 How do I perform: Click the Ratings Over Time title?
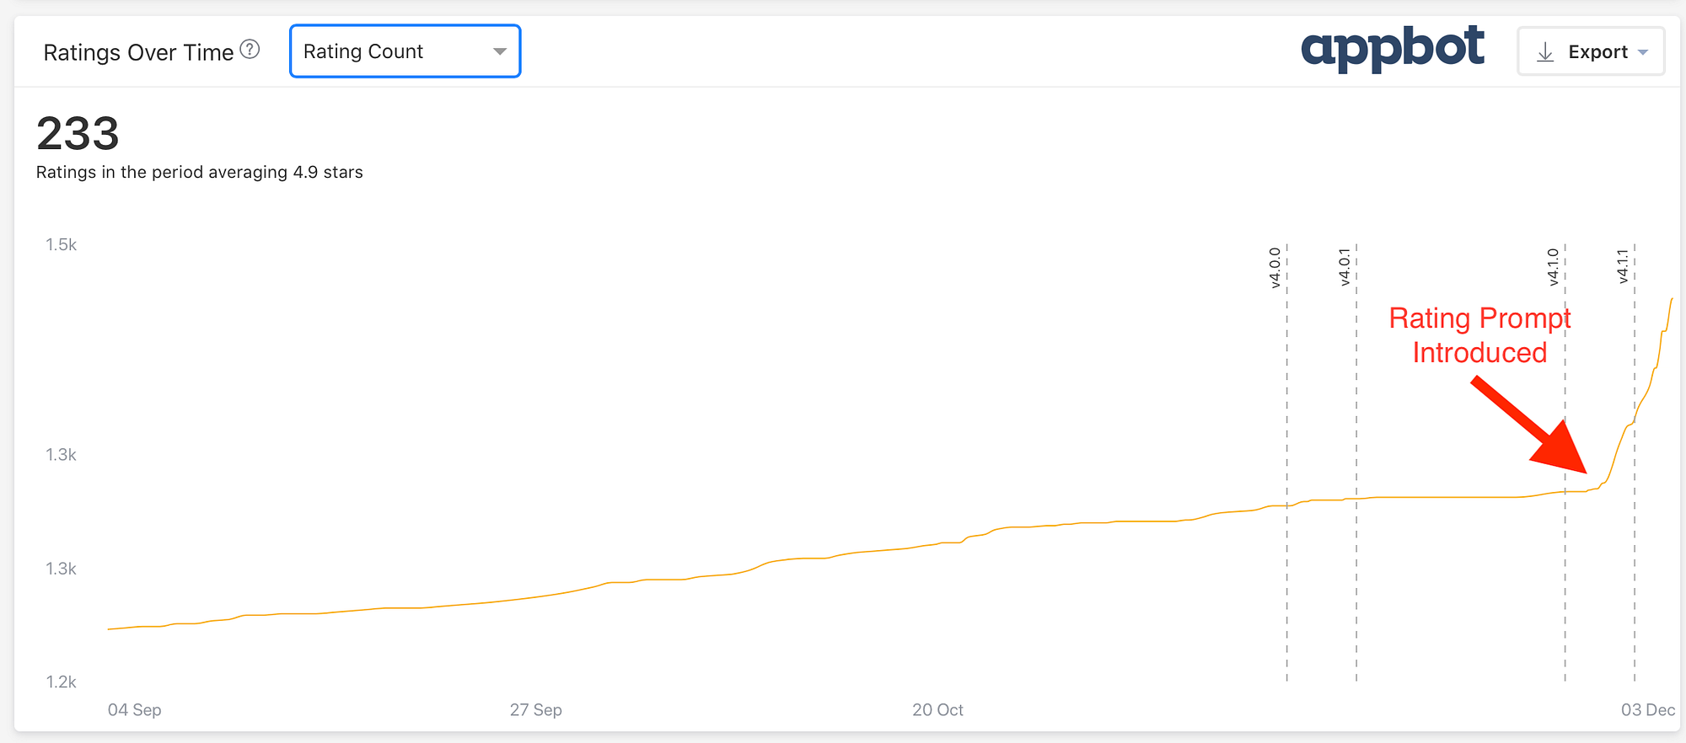pos(138,52)
